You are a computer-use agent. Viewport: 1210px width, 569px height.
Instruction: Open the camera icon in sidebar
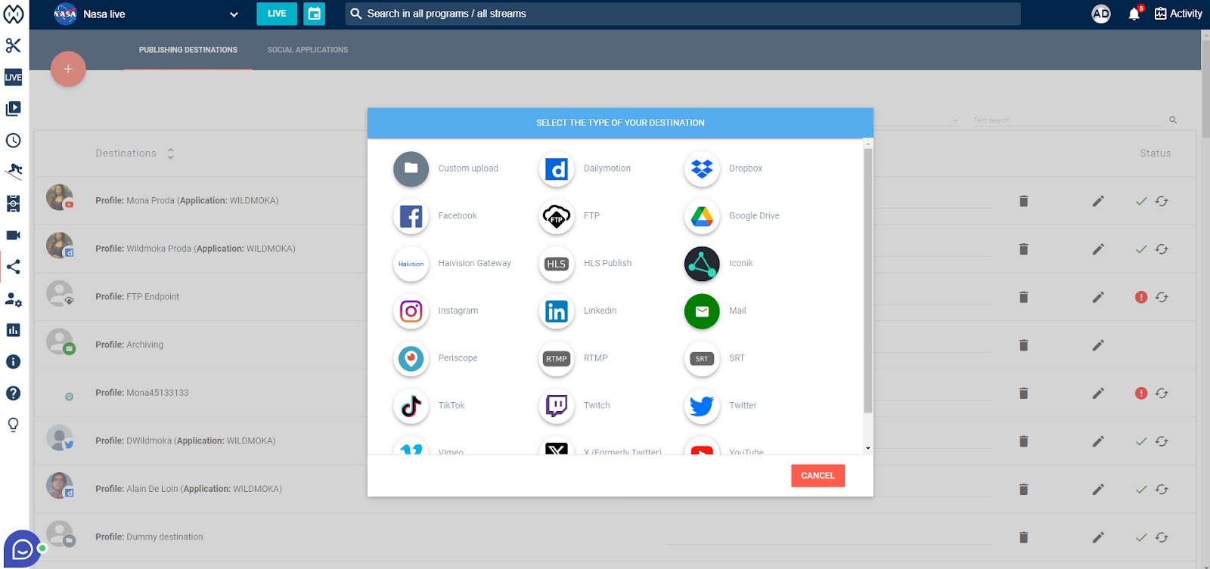(13, 235)
